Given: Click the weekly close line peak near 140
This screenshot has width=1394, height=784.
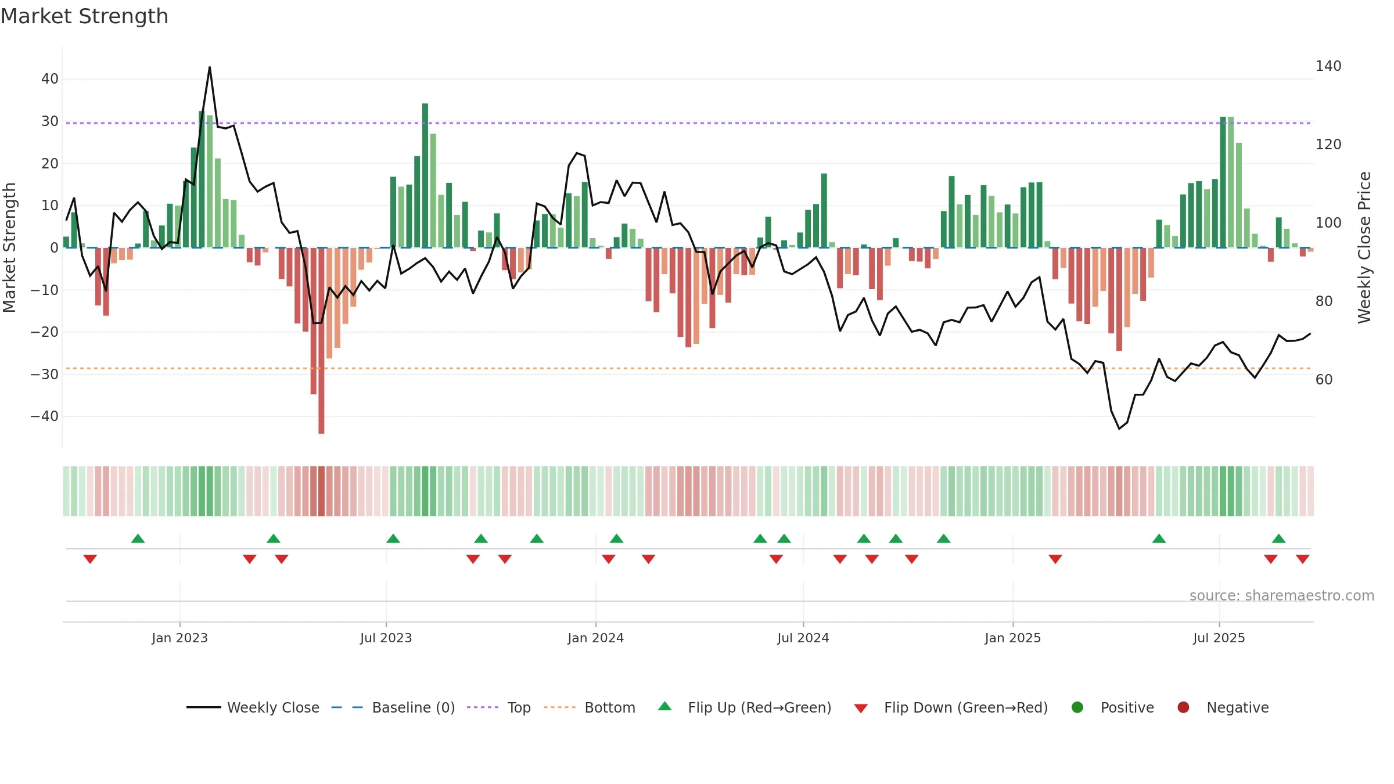Looking at the screenshot, I should coord(210,68).
